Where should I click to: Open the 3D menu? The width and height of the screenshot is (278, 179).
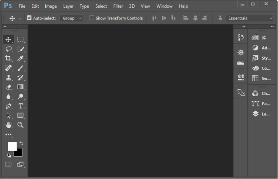(x=132, y=6)
